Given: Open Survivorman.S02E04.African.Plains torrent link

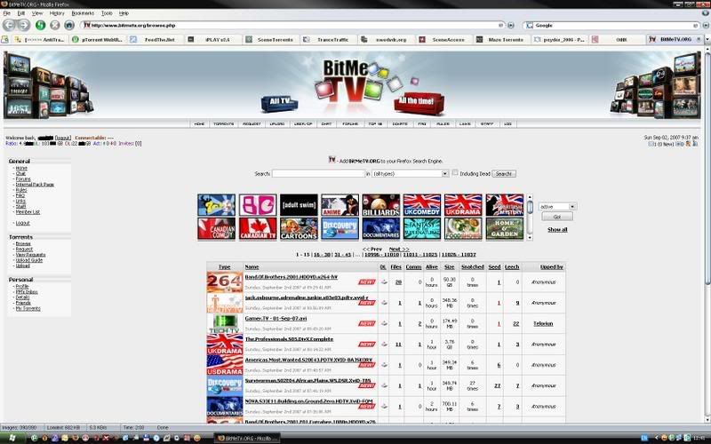Looking at the screenshot, I should [308, 381].
